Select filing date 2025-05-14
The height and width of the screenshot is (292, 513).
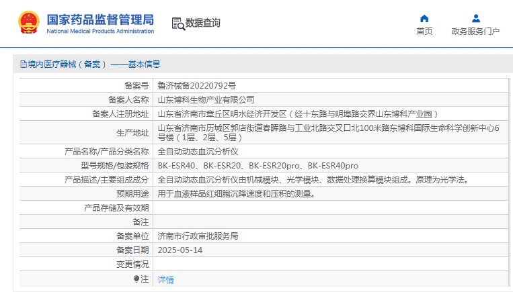click(x=180, y=250)
